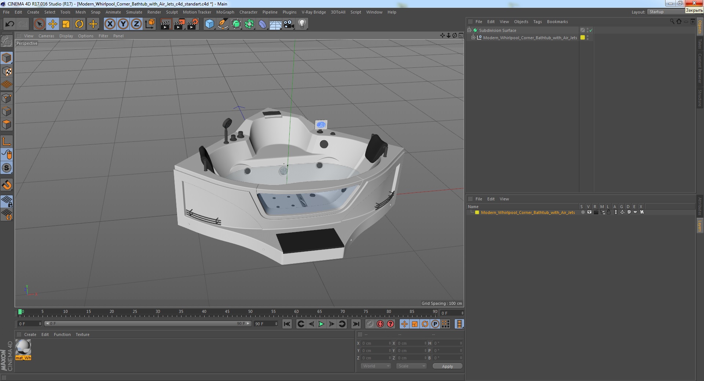Open the Simulate menu
704x381 pixels.
[134, 12]
